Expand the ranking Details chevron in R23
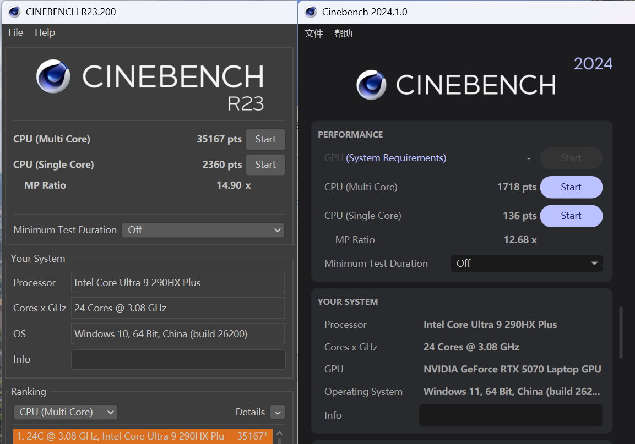635x444 pixels. (278, 413)
